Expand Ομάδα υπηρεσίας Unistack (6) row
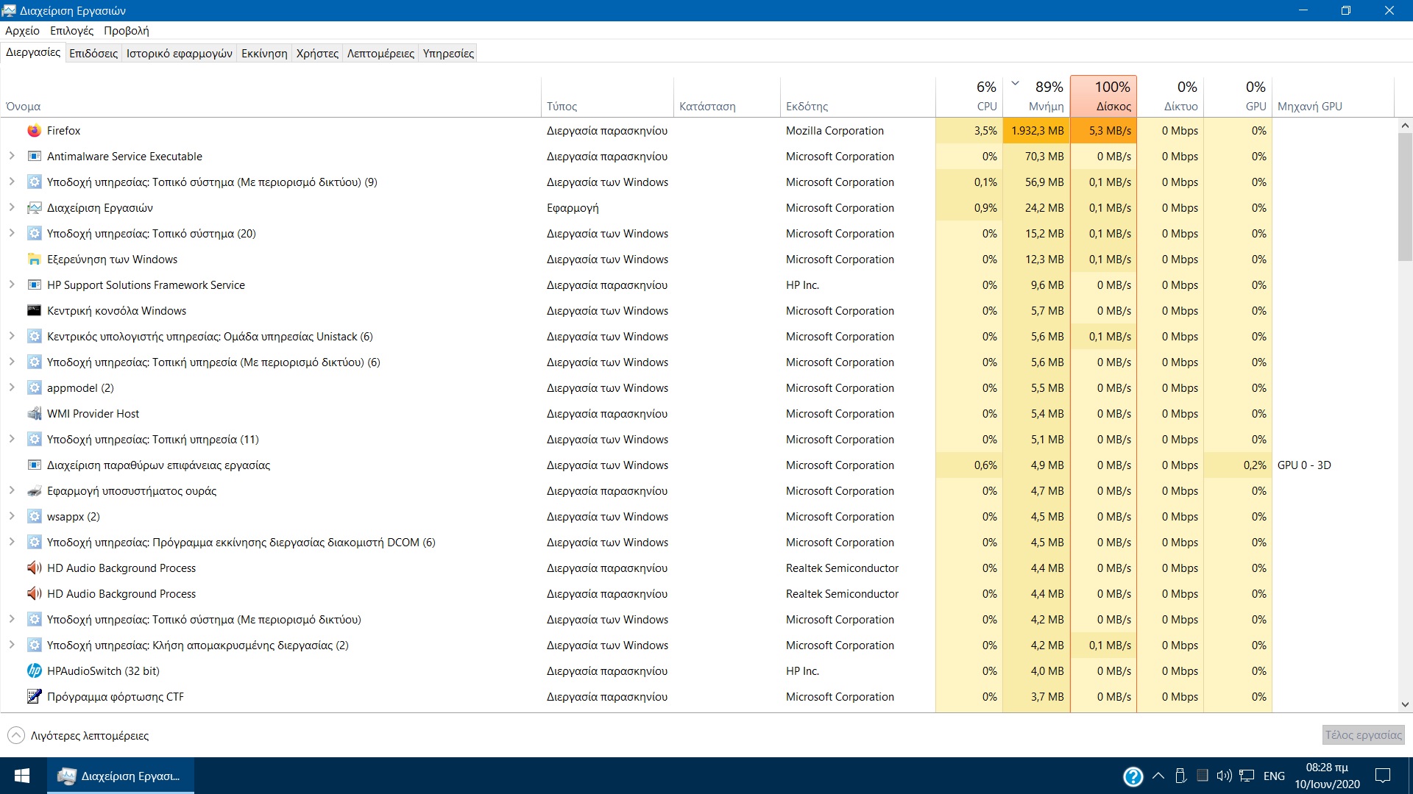 [12, 337]
